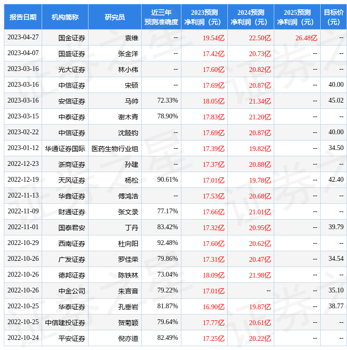The image size is (347, 350).
Task: Click the 26.48亿 forecast value
Action: [306, 38]
